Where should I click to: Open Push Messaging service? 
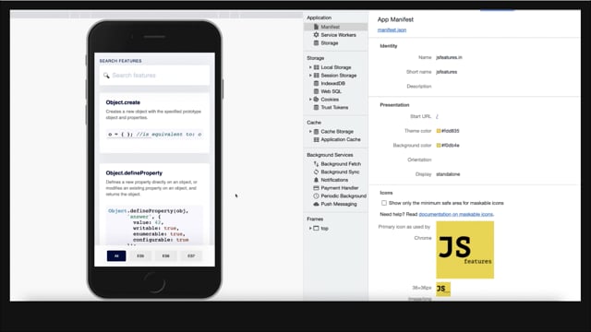339,204
